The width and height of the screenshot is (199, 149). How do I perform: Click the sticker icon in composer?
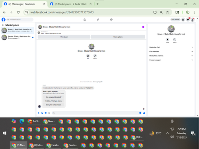(46, 113)
